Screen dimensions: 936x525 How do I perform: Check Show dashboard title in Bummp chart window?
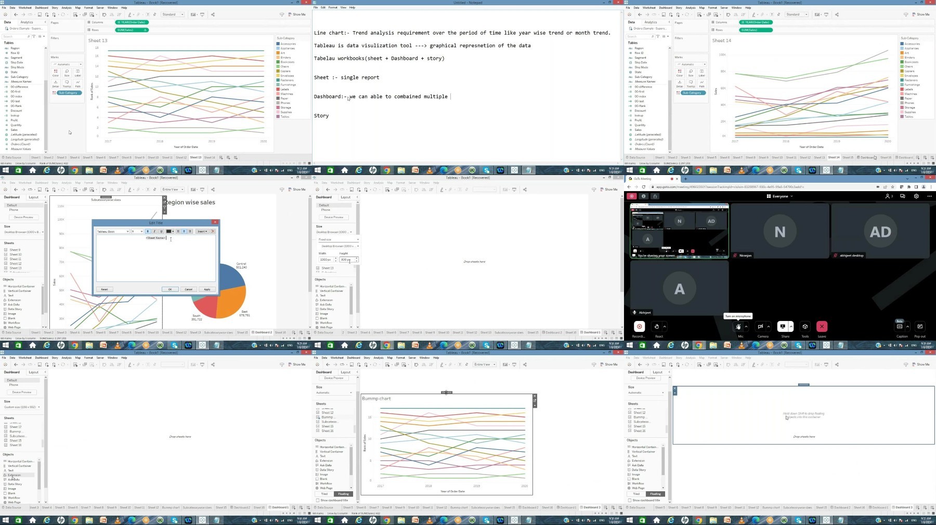tap(318, 500)
